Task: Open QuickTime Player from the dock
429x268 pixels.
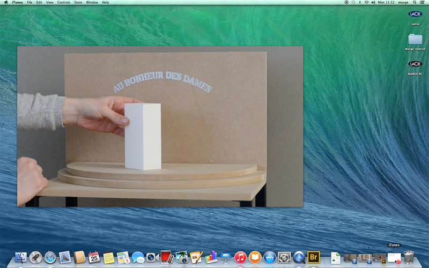Action: tap(299, 257)
